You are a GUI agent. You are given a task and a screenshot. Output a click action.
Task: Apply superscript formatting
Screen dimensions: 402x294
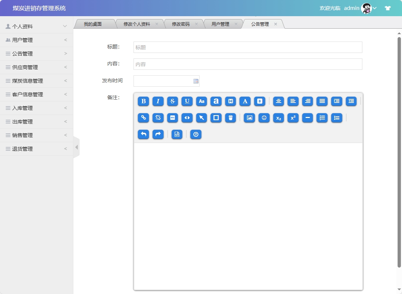tap(293, 118)
